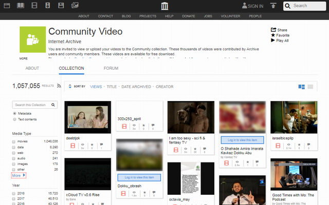Open the Web (Wayback Machine) icon in the top bar
The width and height of the screenshot is (329, 205).
coord(7,6)
